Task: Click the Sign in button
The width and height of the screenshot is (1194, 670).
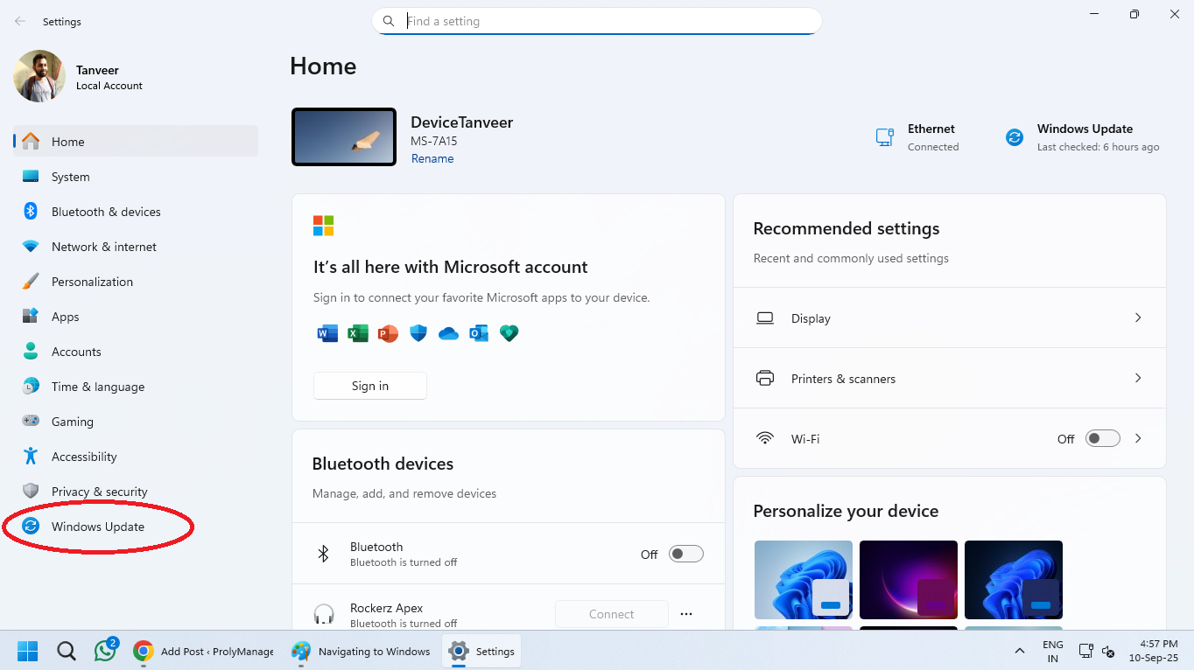Action: click(370, 386)
